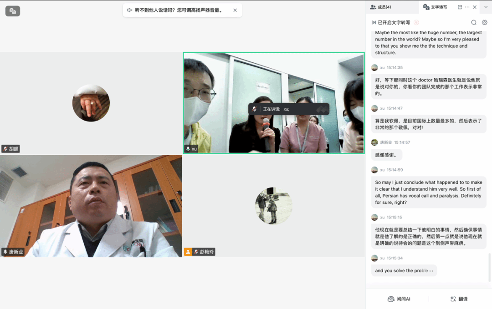492x309 pixels.
Task: Toggle the red recording indicator beside 已开启文字转写
Action: [x=416, y=22]
